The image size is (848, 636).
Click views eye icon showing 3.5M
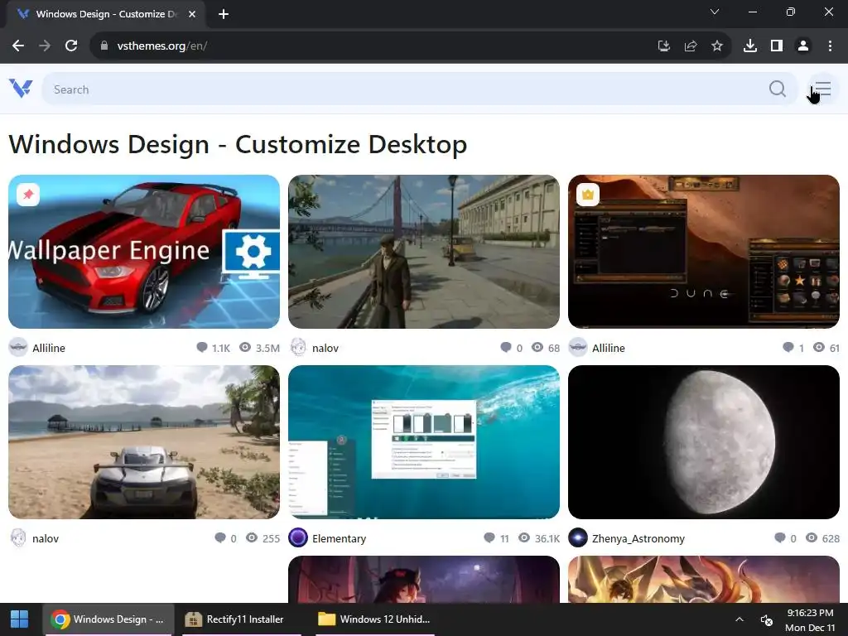(245, 347)
